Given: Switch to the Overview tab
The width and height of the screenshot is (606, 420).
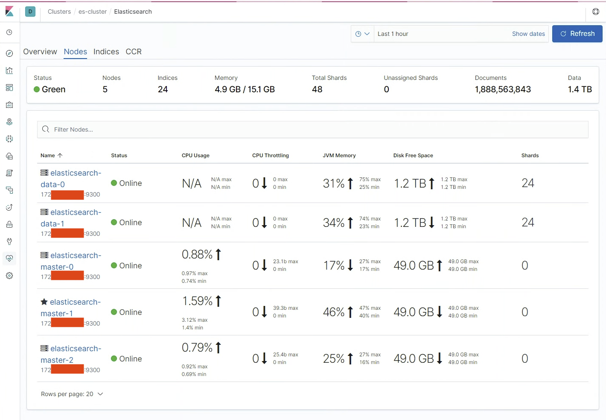Looking at the screenshot, I should [40, 52].
